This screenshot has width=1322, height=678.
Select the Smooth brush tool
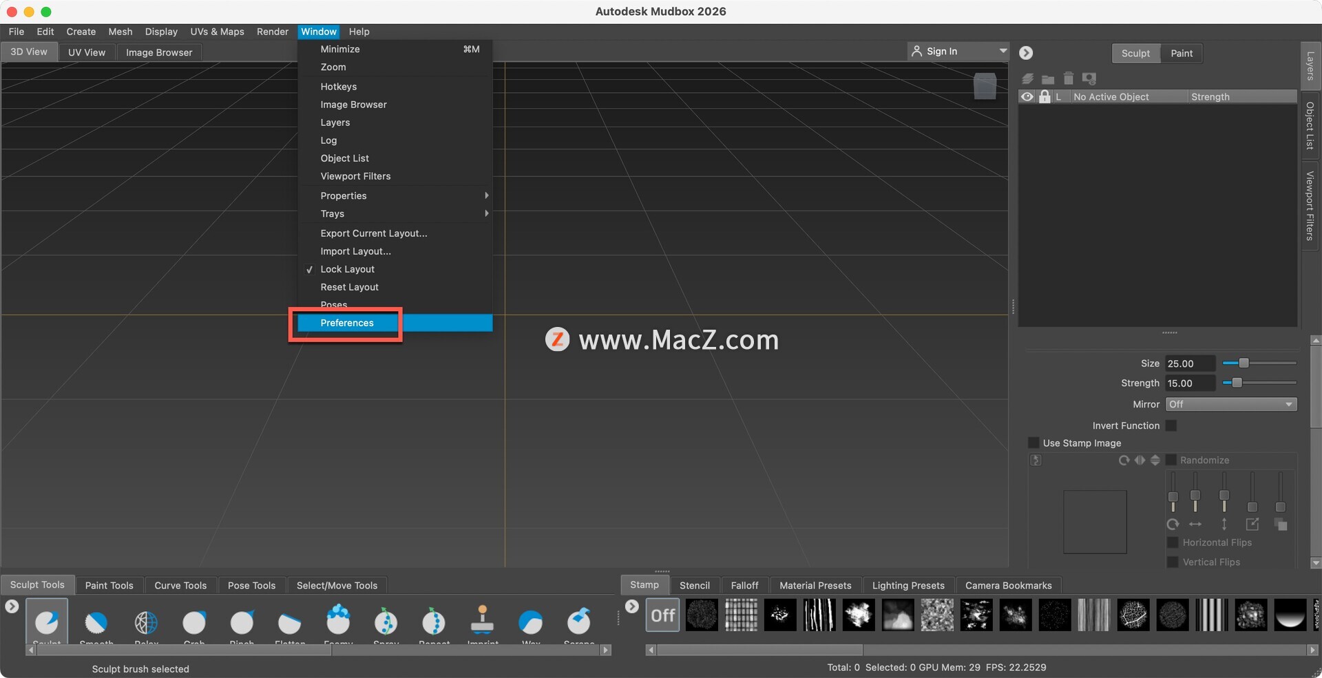coord(96,622)
